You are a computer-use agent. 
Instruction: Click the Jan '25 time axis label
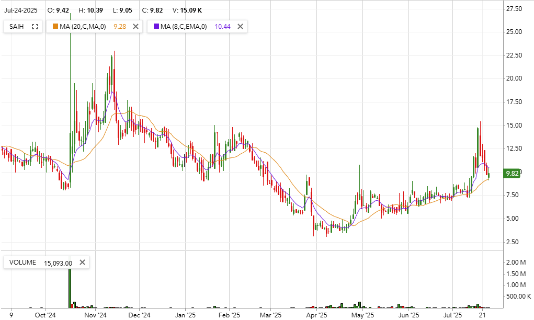pyautogui.click(x=185, y=315)
